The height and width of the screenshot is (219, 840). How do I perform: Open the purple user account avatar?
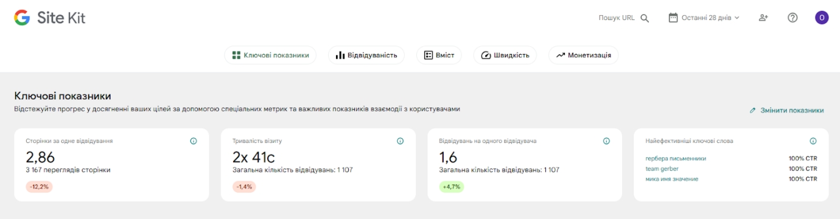822,18
